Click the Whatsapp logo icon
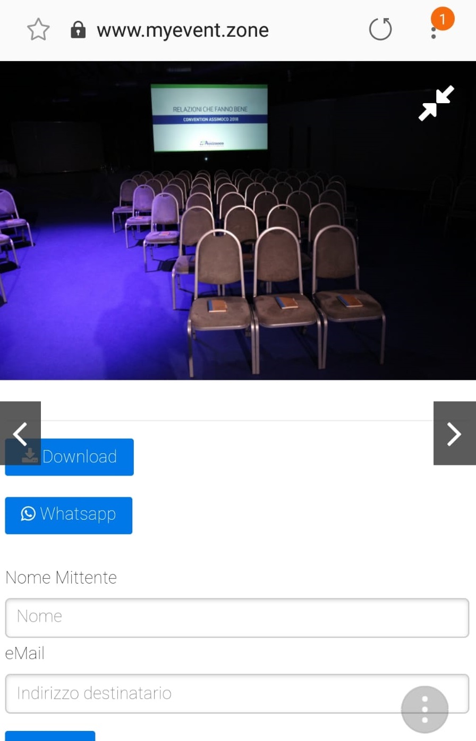The image size is (476, 741). coord(28,514)
